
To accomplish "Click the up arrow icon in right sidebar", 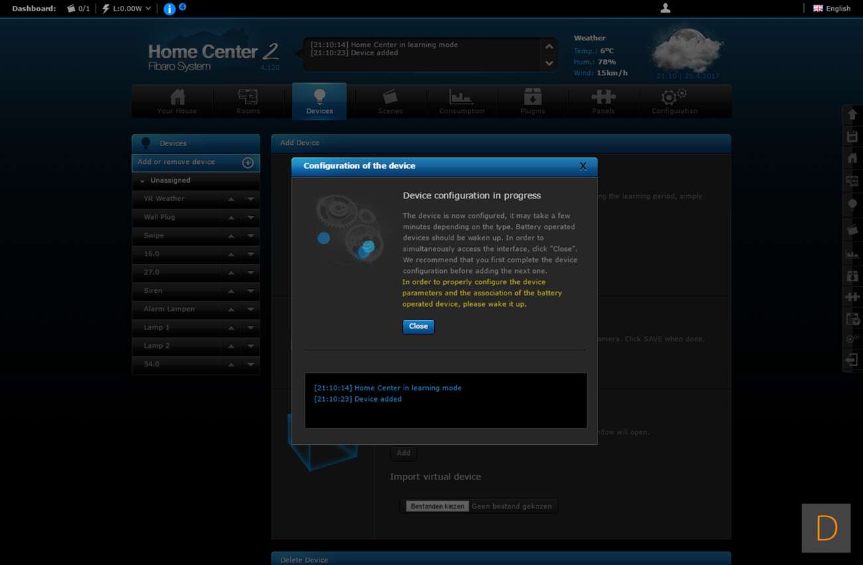I will [852, 114].
